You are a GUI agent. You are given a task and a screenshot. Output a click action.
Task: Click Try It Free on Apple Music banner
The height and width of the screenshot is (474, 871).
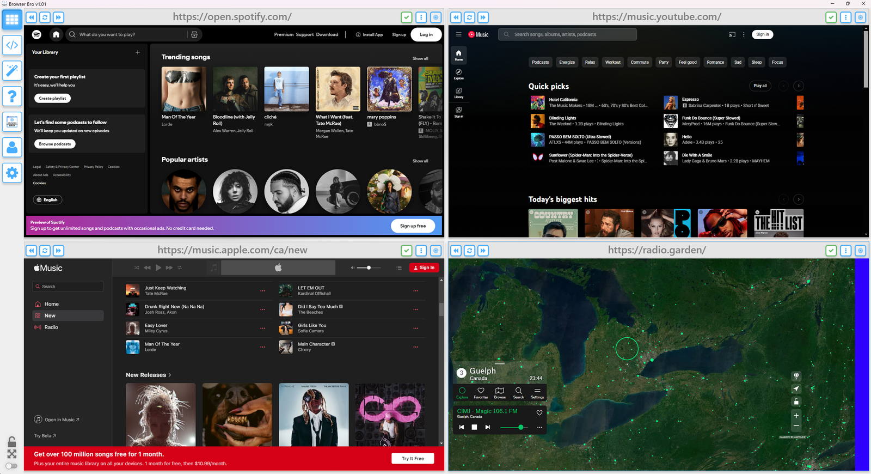[x=413, y=459]
